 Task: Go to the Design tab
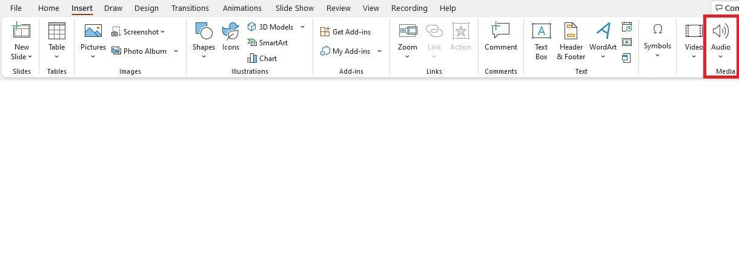coord(147,8)
